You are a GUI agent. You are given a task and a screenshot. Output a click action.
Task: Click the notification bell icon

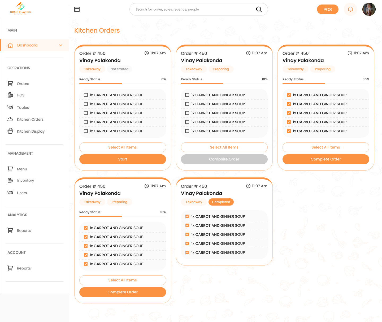coord(350,9)
